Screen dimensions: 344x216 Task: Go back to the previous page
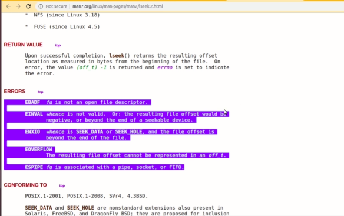tap(8, 6)
